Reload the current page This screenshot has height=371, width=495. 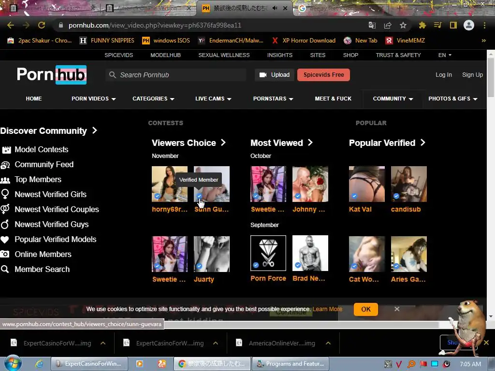[x=42, y=25]
